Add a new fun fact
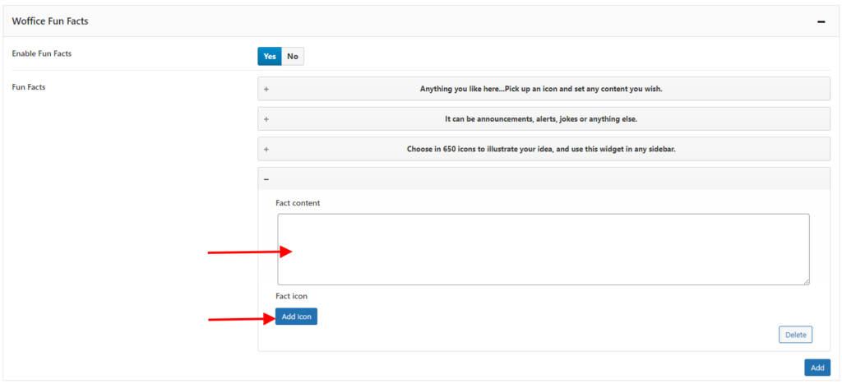842x384 pixels. pyautogui.click(x=817, y=368)
